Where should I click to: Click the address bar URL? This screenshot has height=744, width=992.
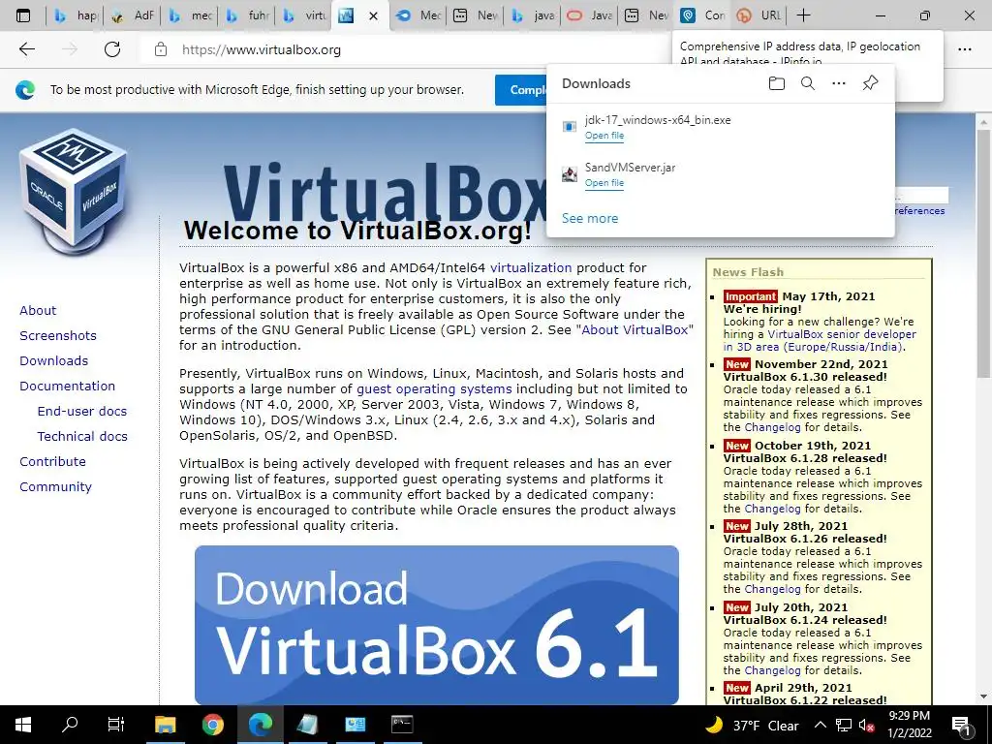coord(262,49)
